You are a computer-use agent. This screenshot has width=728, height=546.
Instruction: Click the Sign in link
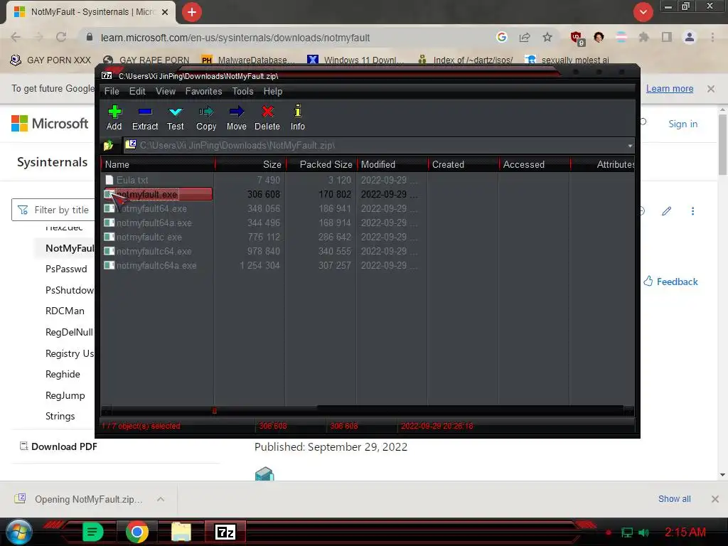[683, 124]
